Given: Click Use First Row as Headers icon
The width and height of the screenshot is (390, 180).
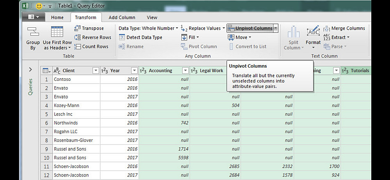Looking at the screenshot, I should point(57,32).
